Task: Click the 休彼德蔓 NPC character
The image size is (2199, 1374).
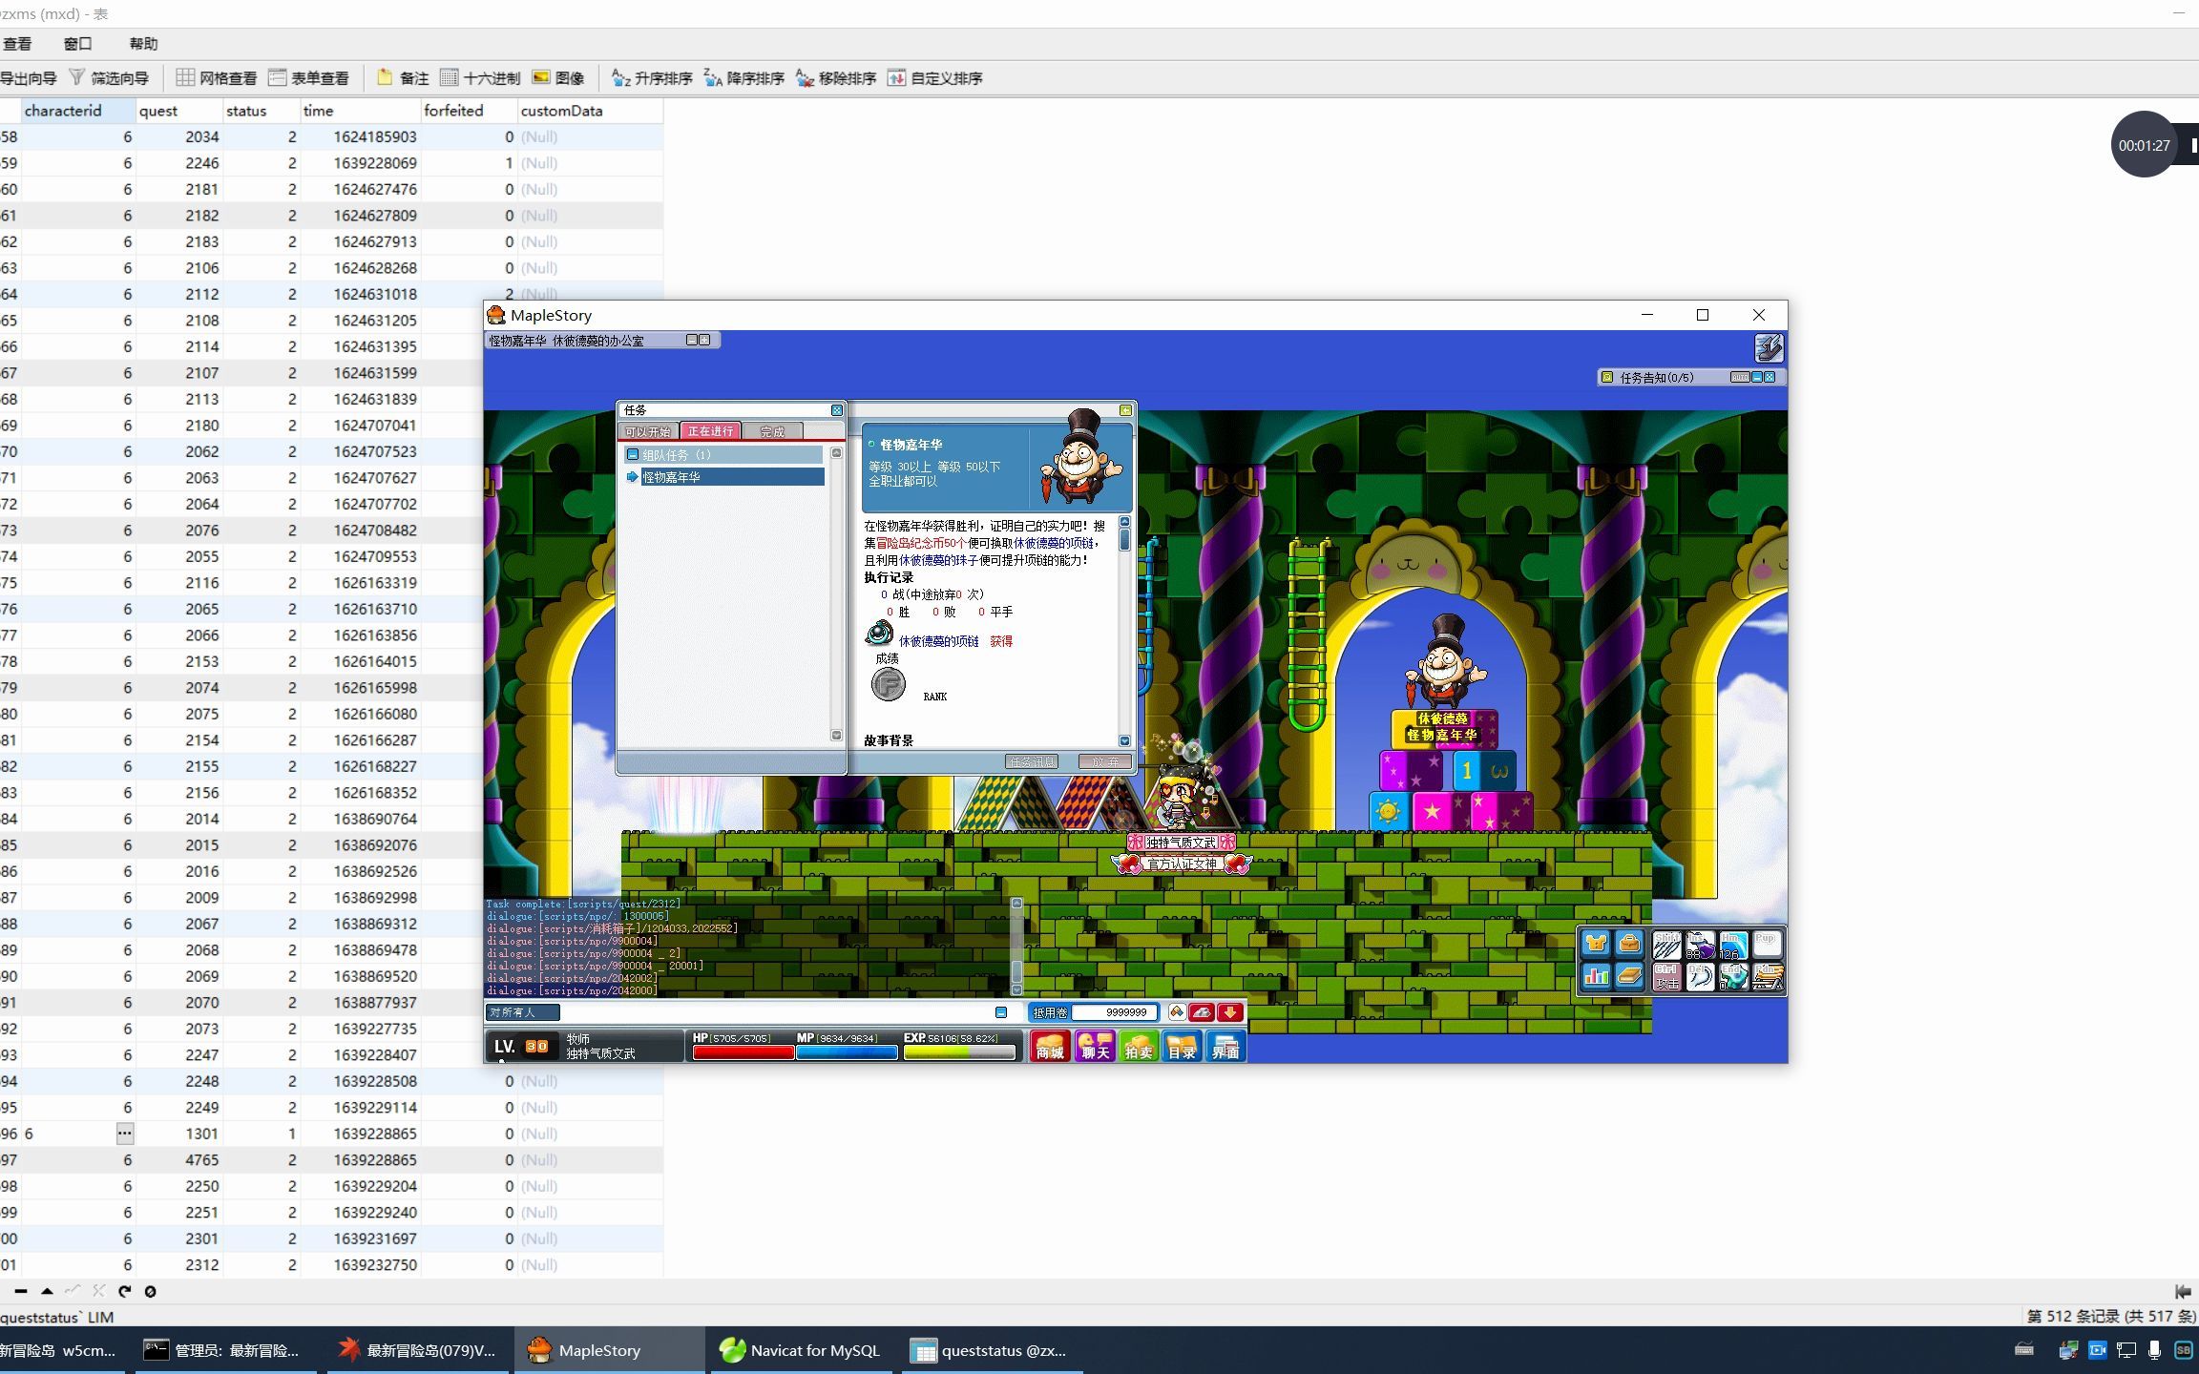Action: [x=1445, y=661]
